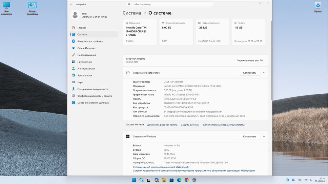Select the Система monitor icon in sidebar
Screen dimensions: 328x184
coord(73,34)
